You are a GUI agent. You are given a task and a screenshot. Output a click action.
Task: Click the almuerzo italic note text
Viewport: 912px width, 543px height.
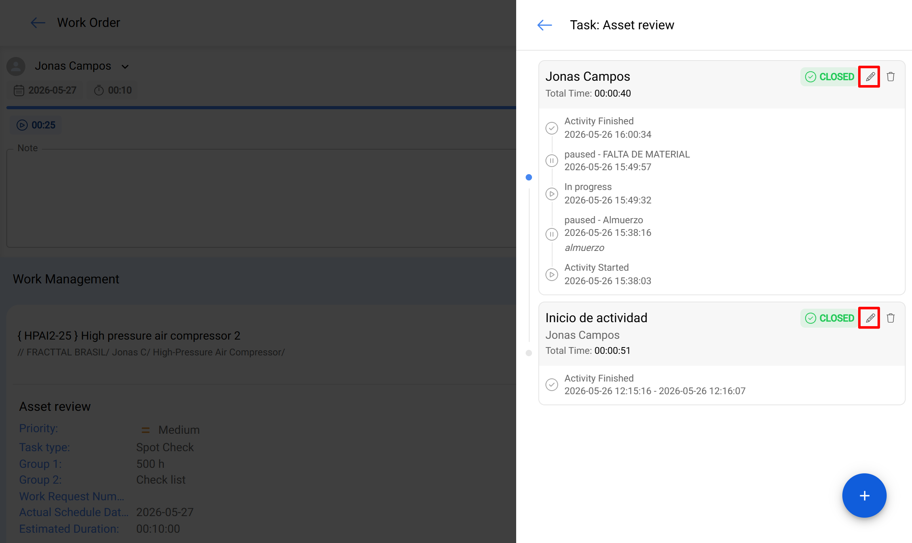pos(584,248)
